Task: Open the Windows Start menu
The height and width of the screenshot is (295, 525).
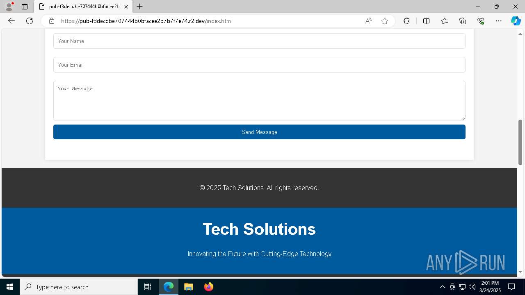Action: pos(10,287)
